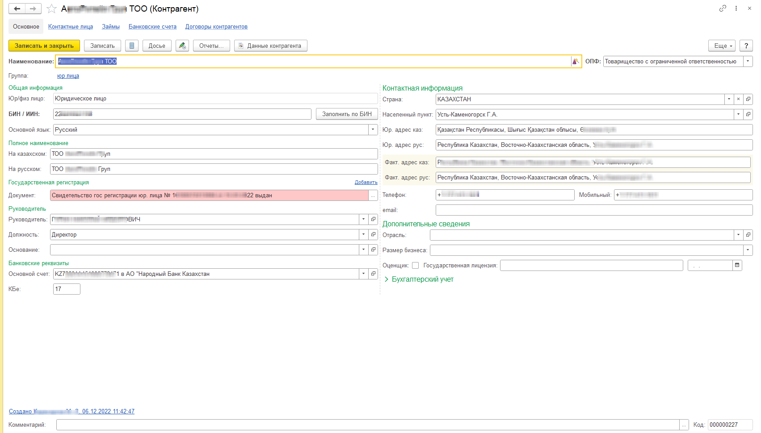This screenshot has height=433, width=761.
Task: Click the Код field 000000227
Action: click(x=730, y=425)
